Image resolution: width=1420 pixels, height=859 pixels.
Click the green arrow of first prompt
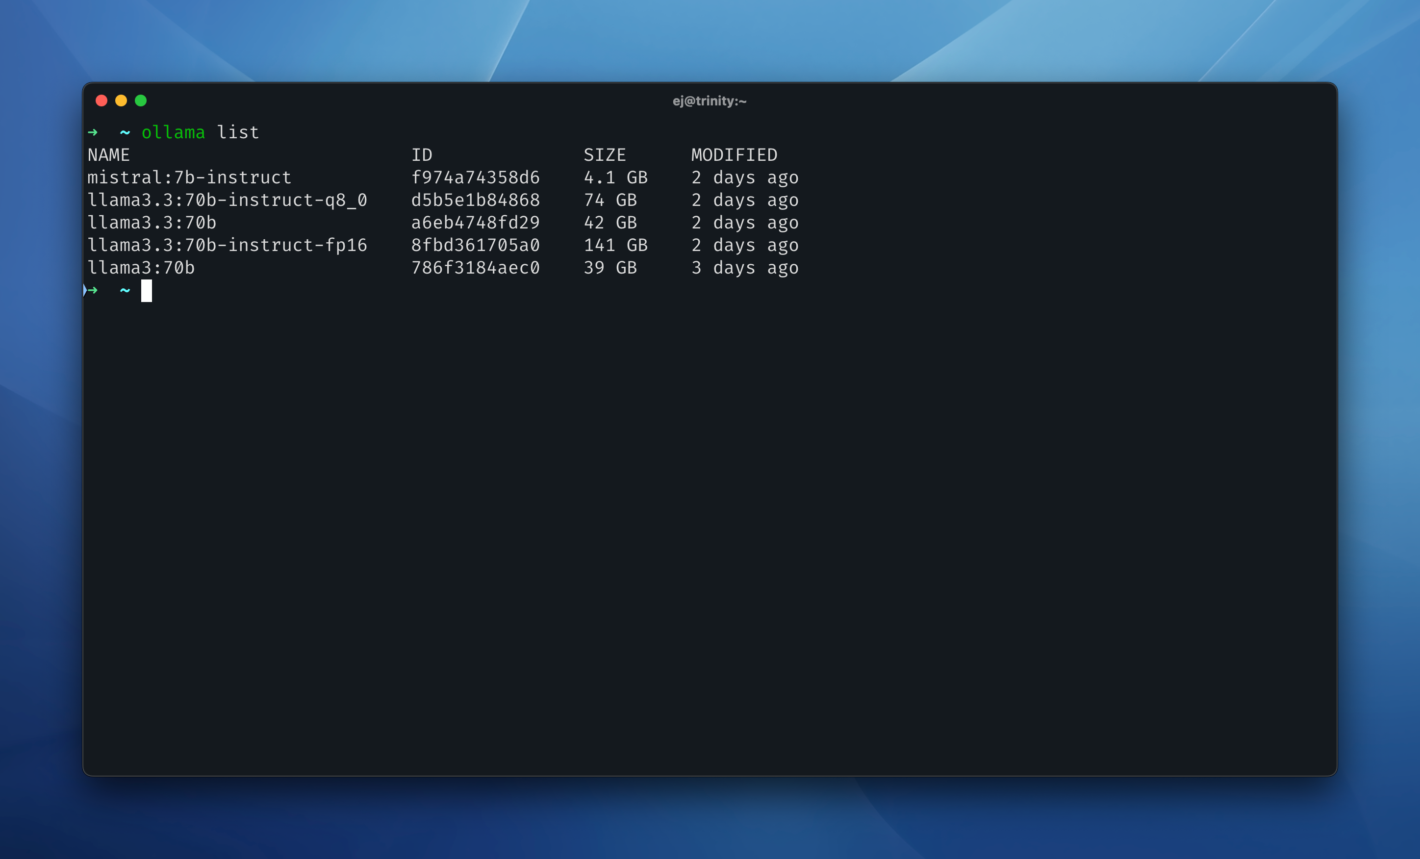[93, 132]
